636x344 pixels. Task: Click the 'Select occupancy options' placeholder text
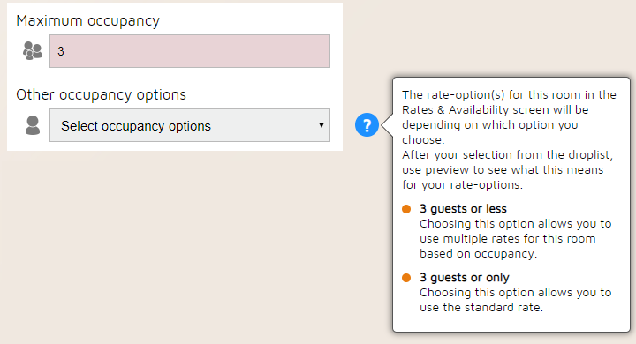tap(136, 126)
